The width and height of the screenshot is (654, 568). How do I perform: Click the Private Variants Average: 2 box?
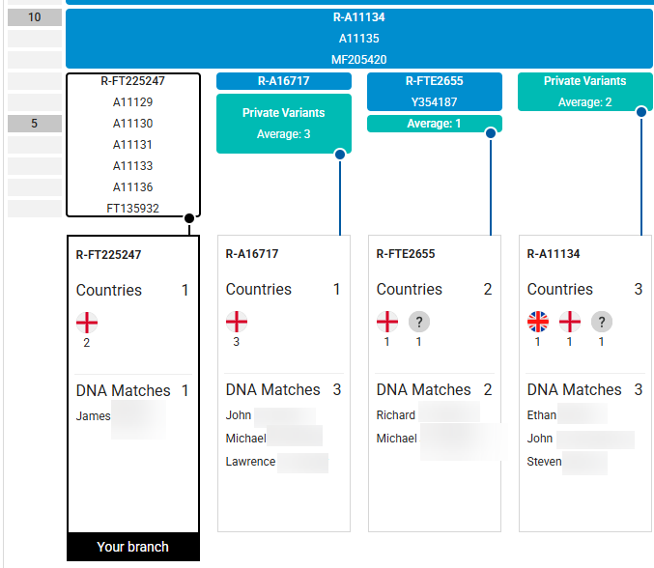(x=584, y=92)
